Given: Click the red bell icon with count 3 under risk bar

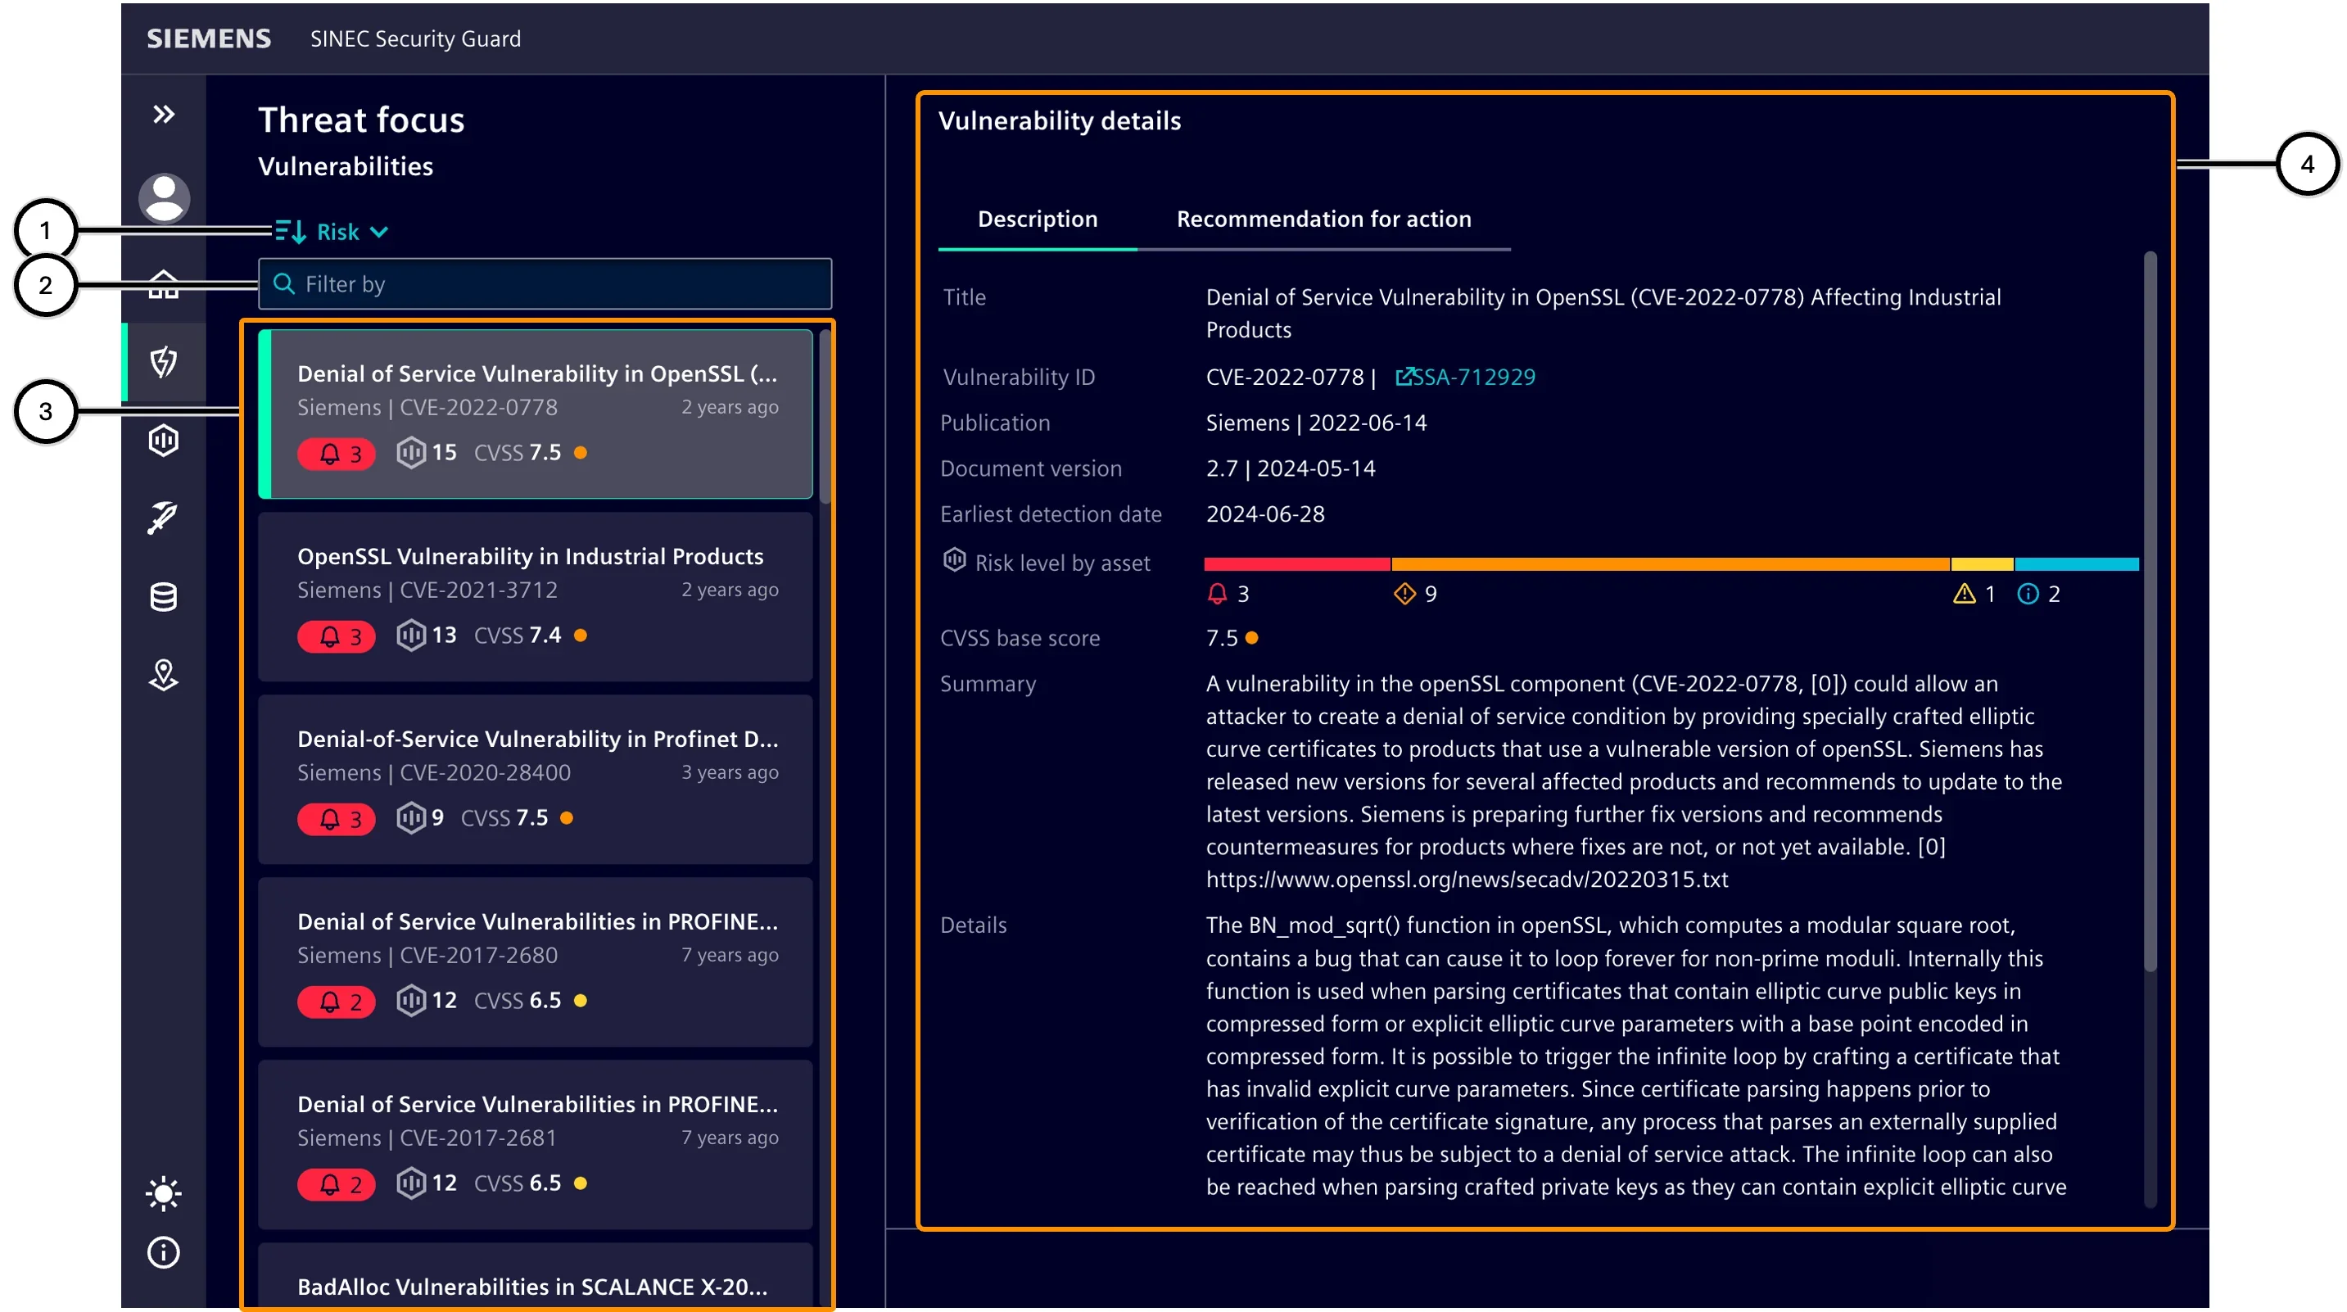Looking at the screenshot, I should tap(1217, 594).
